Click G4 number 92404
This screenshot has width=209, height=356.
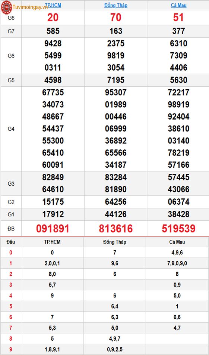178,117
